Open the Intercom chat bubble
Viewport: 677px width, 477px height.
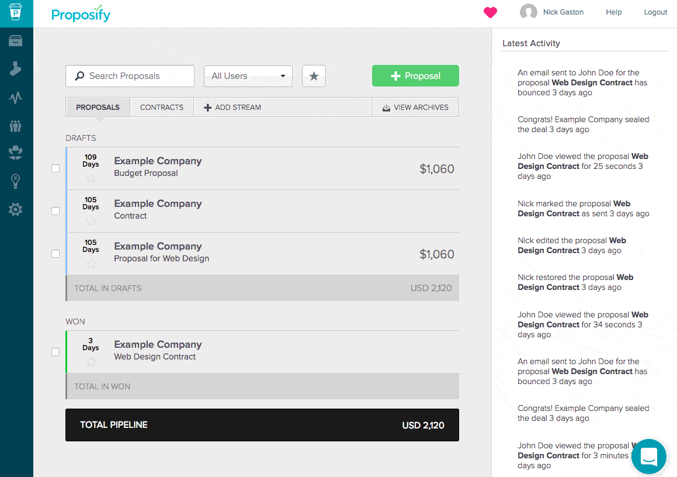[648, 457]
